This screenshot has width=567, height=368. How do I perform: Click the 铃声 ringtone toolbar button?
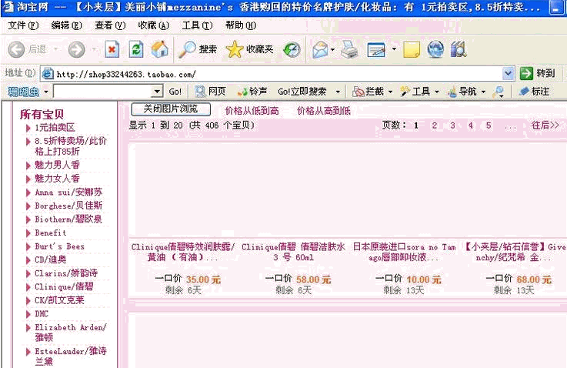pos(252,92)
